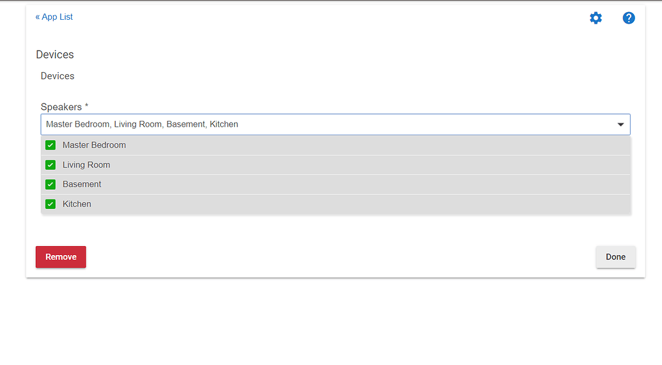Uncheck the Master Bedroom checkbox
The width and height of the screenshot is (662, 365).
[51, 145]
